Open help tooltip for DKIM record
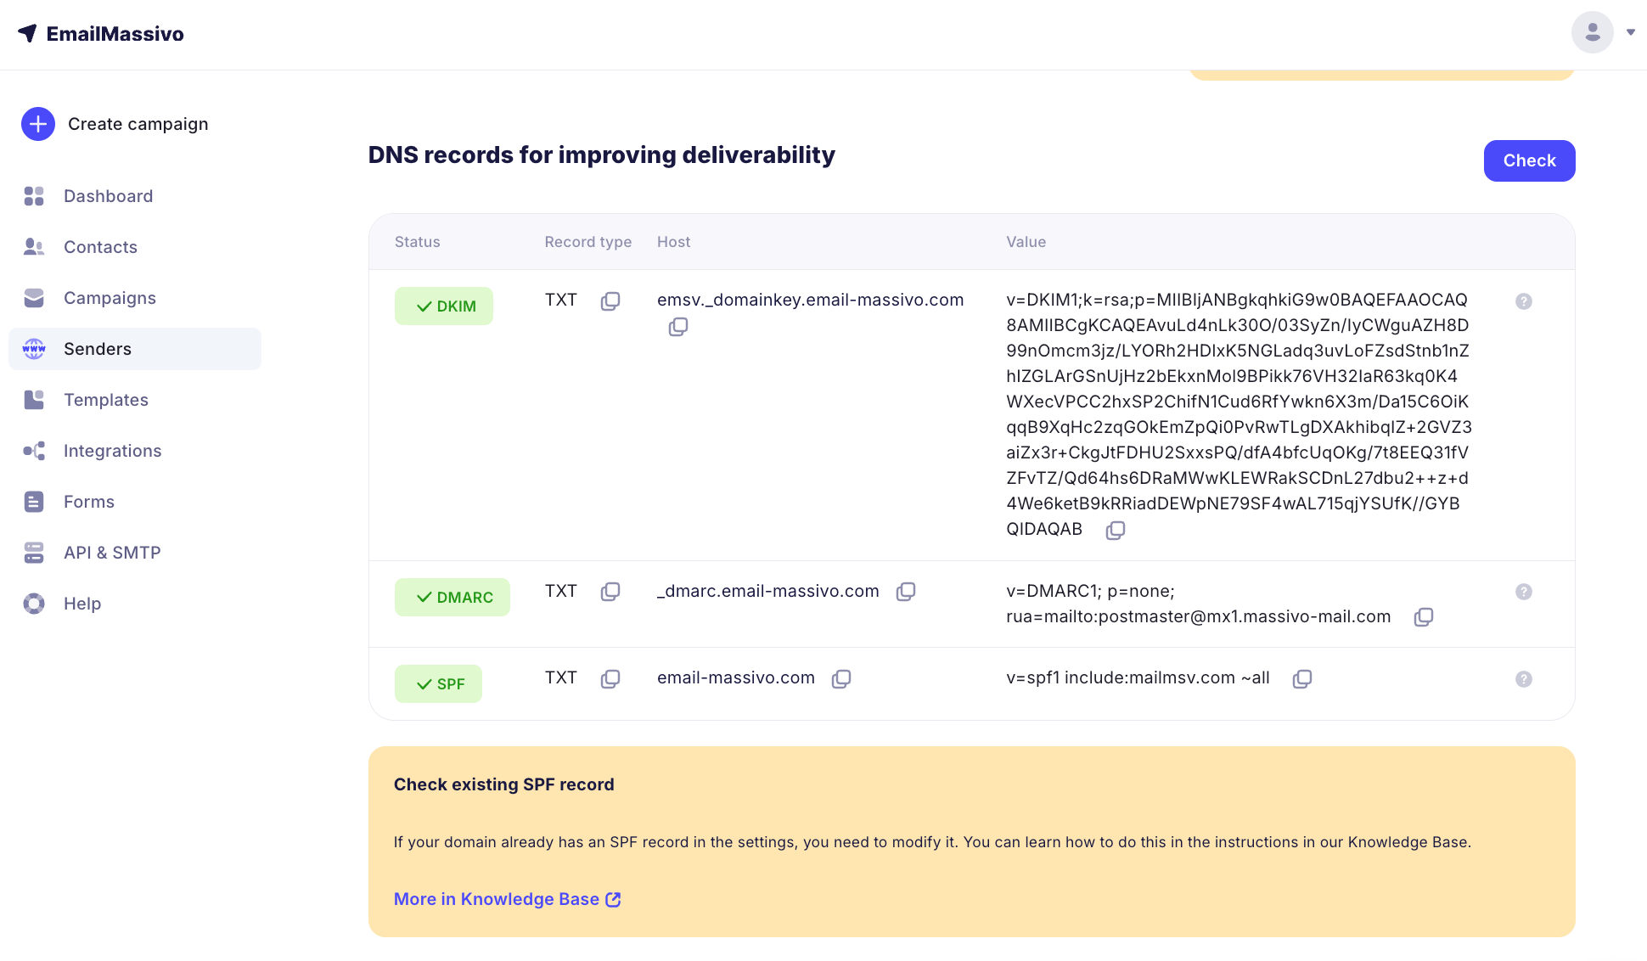 1524,301
